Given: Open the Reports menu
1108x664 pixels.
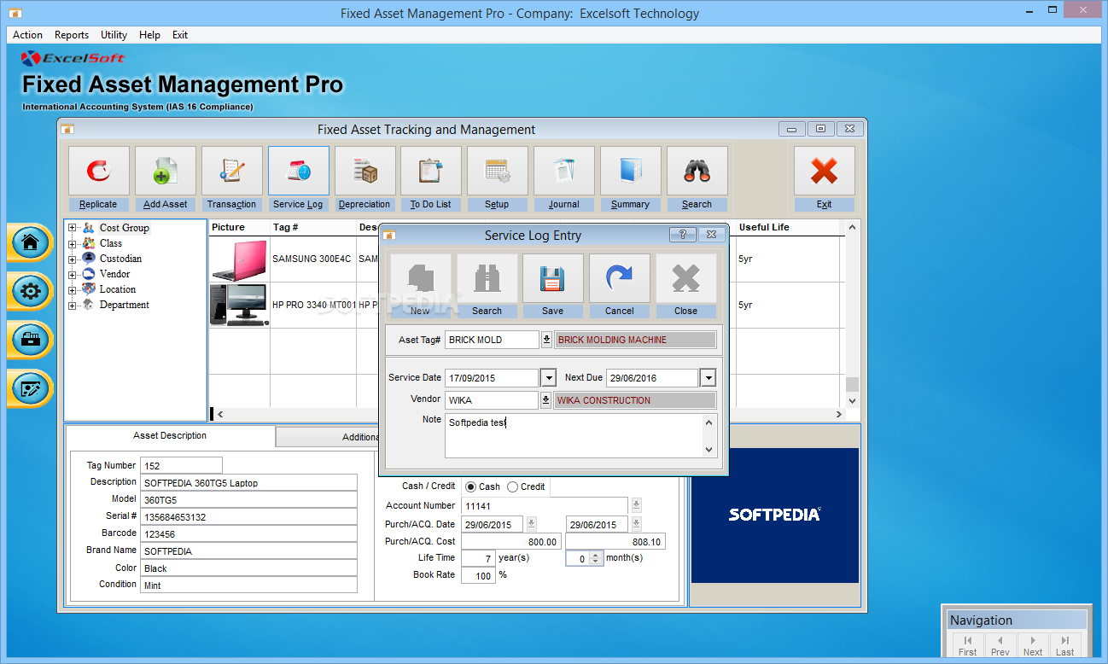Looking at the screenshot, I should (x=72, y=35).
